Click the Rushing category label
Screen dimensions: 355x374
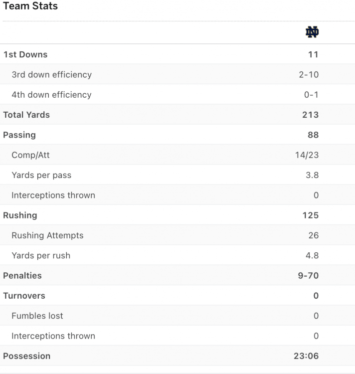(x=20, y=215)
